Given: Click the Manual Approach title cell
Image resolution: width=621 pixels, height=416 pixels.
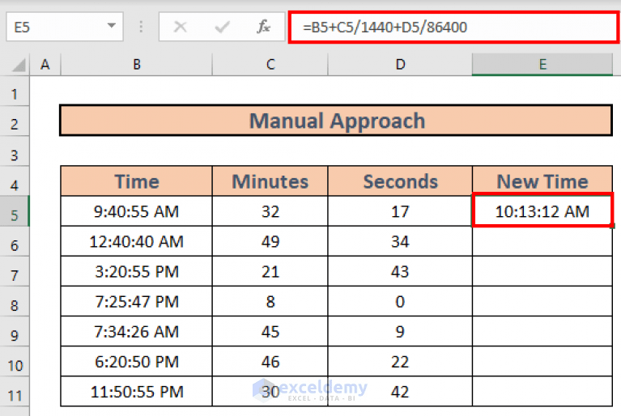Looking at the screenshot, I should [x=336, y=121].
